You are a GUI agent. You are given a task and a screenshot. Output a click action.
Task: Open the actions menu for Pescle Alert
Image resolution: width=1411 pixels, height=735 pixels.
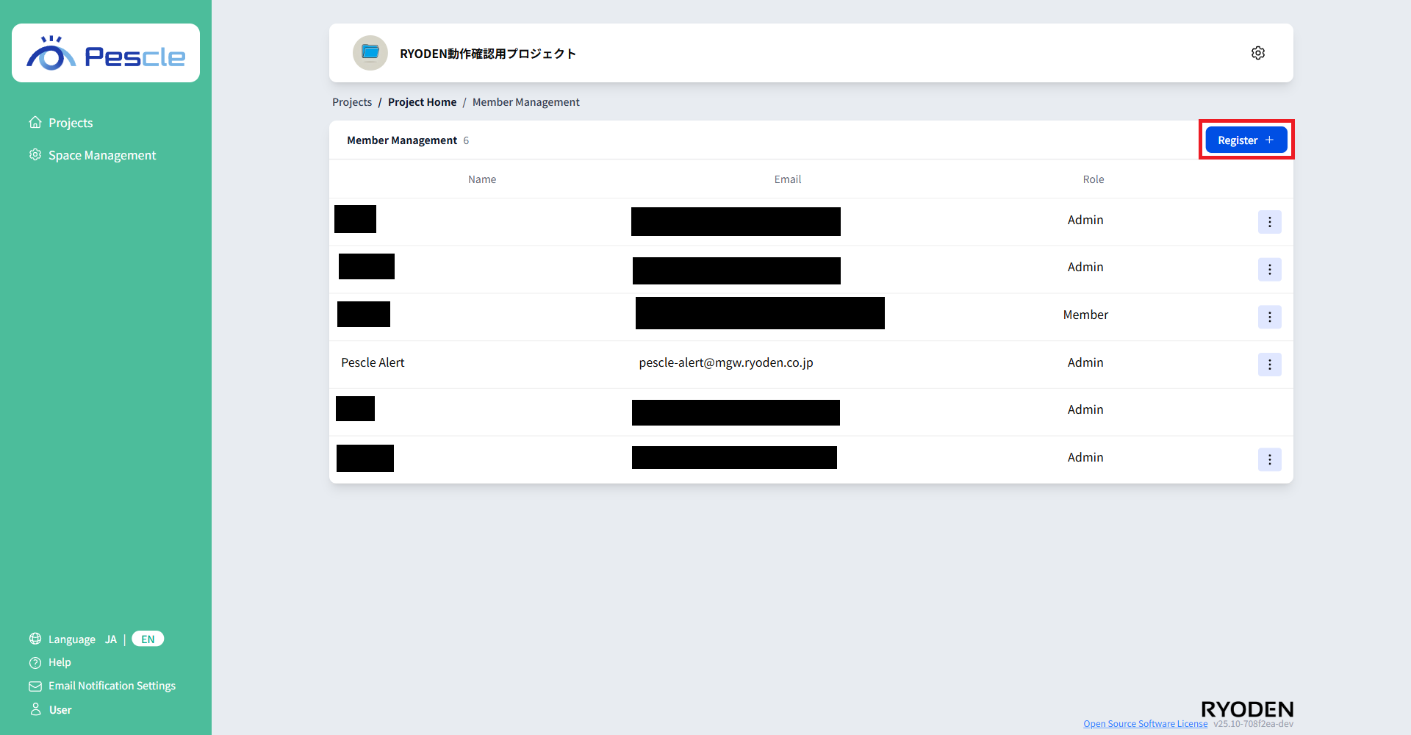1270,365
